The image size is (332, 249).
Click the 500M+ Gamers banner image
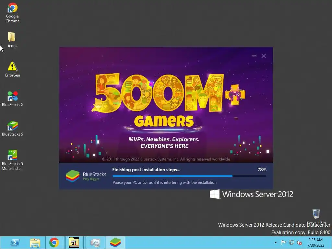pos(166,105)
